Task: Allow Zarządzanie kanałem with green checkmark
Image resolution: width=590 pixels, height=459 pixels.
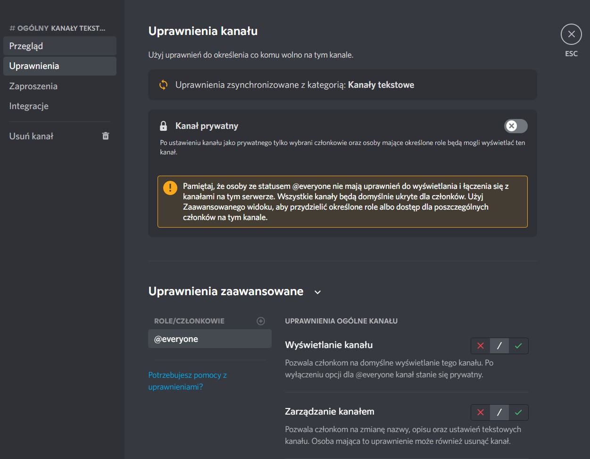Action: click(x=518, y=412)
